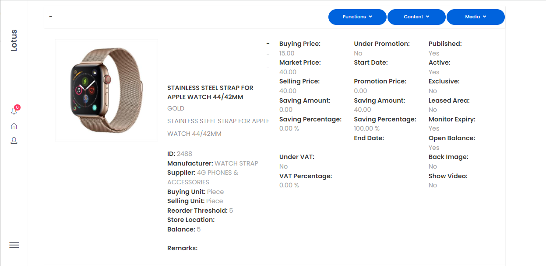Click the Buying Unit label
Screen dimensions: 546x266
tap(187, 192)
